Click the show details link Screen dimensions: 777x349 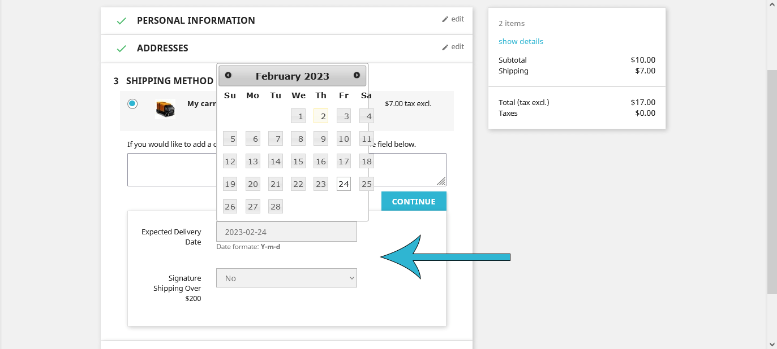point(521,41)
